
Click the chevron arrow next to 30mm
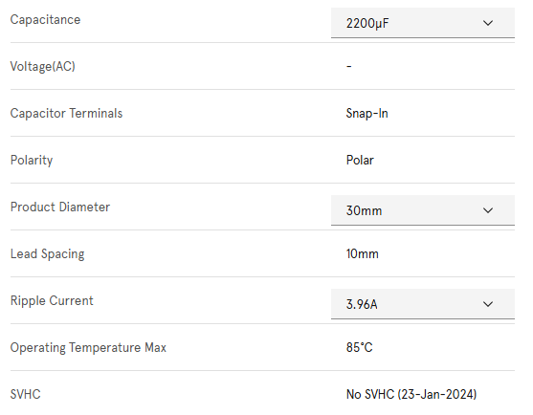click(x=488, y=210)
